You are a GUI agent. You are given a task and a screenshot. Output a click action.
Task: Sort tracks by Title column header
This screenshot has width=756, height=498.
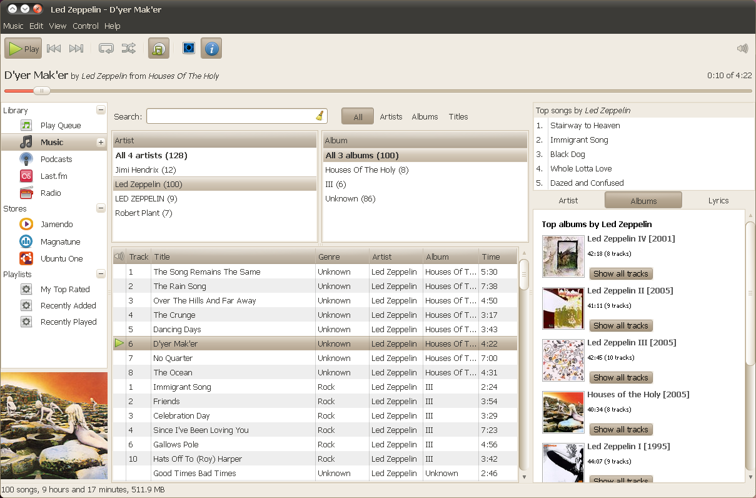pos(233,257)
